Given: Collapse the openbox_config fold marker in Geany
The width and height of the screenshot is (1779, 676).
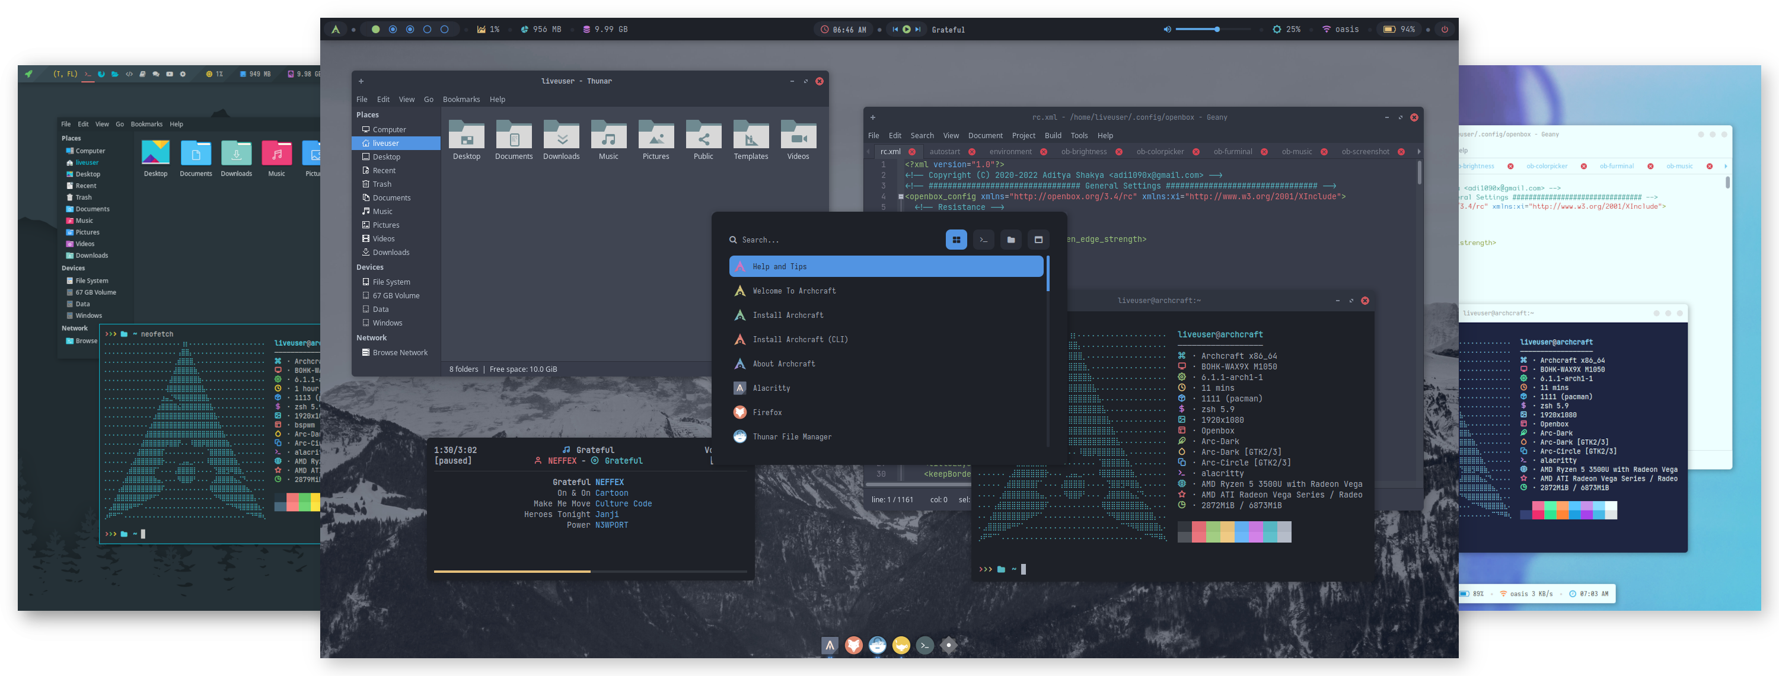Looking at the screenshot, I should (901, 197).
